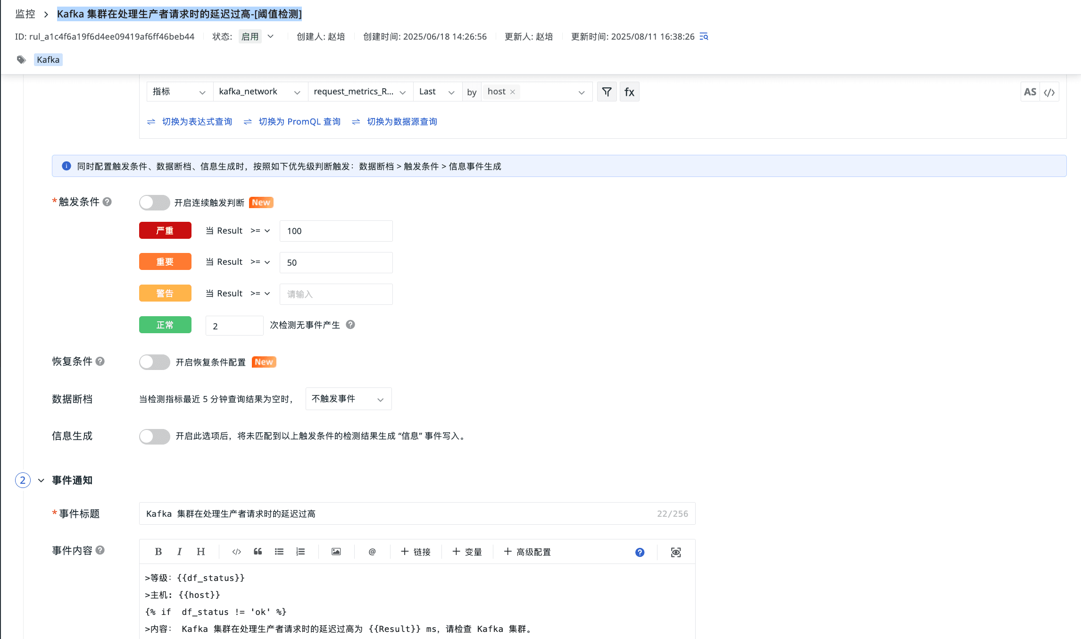1081x639 pixels.
Task: Go to 监控 breadcrumb
Action: coord(25,14)
